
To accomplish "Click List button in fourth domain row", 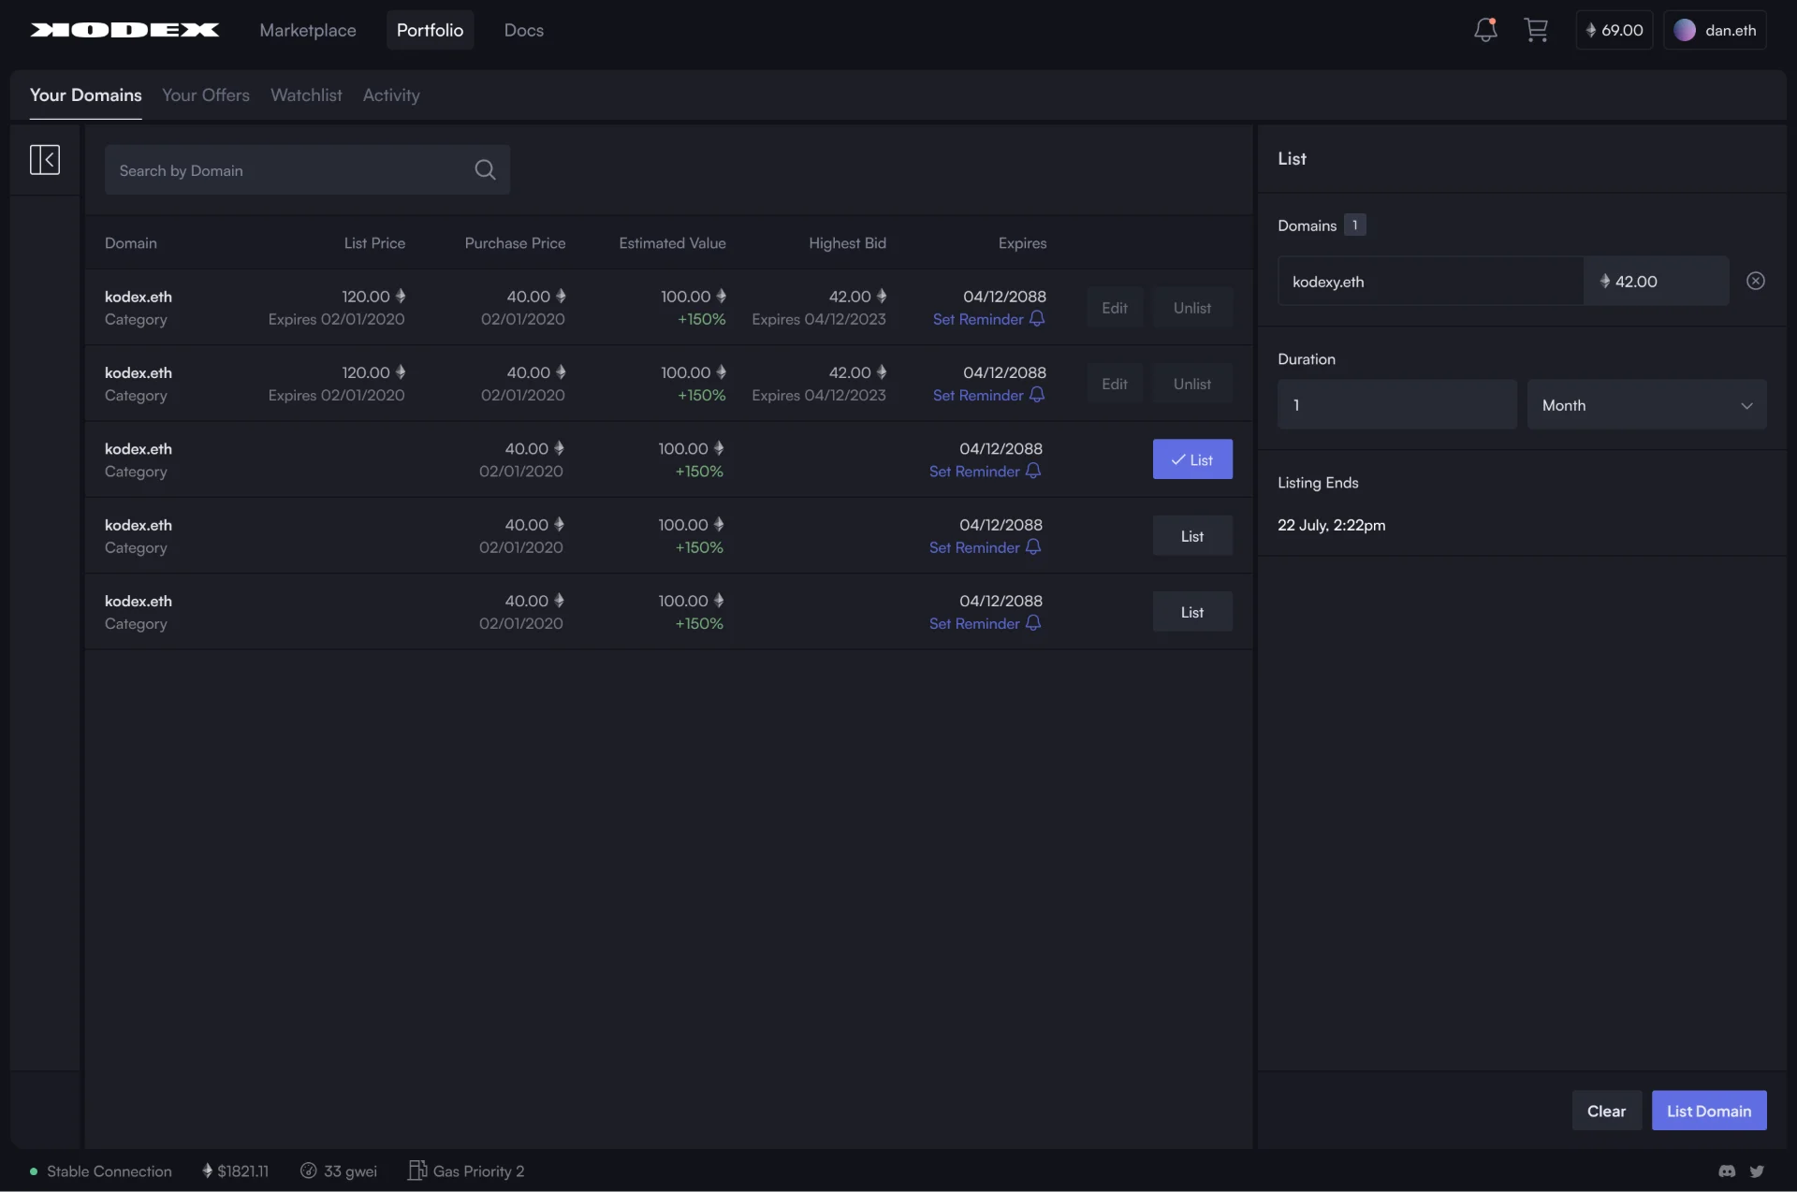I will [x=1192, y=536].
